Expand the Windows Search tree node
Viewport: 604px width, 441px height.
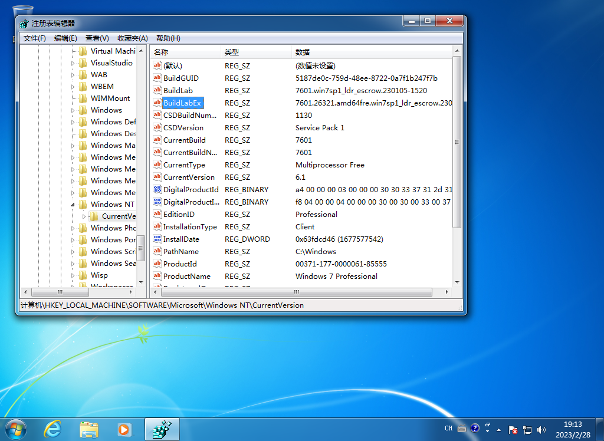tap(73, 264)
